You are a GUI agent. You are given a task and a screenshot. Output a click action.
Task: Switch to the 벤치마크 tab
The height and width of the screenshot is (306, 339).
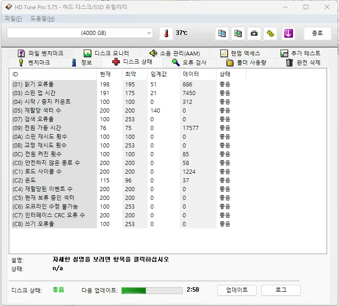[x=34, y=62]
